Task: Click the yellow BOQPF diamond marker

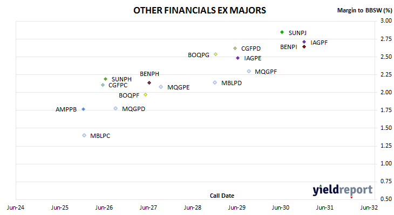Action: click(x=145, y=95)
